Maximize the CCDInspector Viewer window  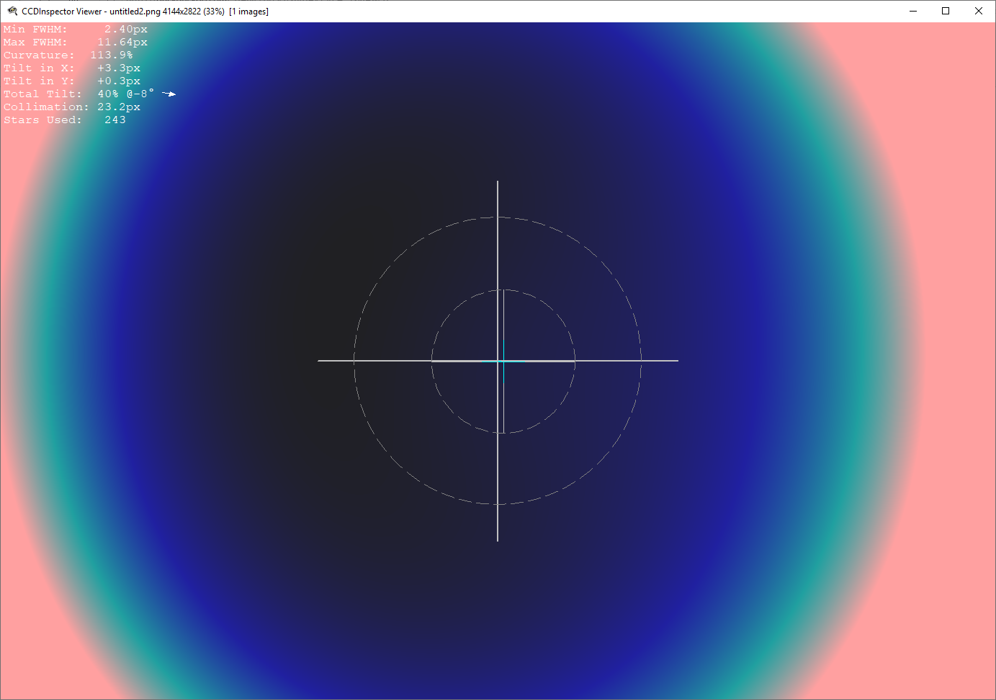[x=946, y=11]
